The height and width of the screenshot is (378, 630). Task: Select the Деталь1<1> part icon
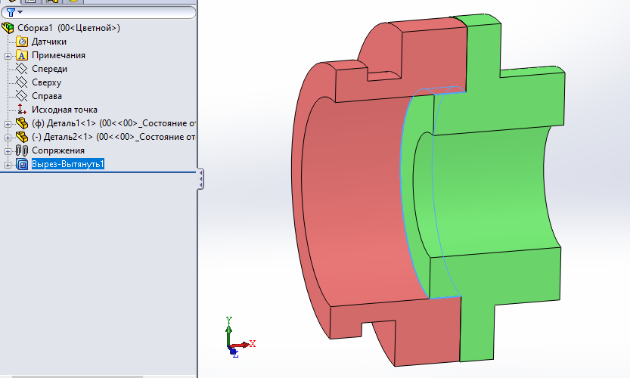[x=22, y=123]
